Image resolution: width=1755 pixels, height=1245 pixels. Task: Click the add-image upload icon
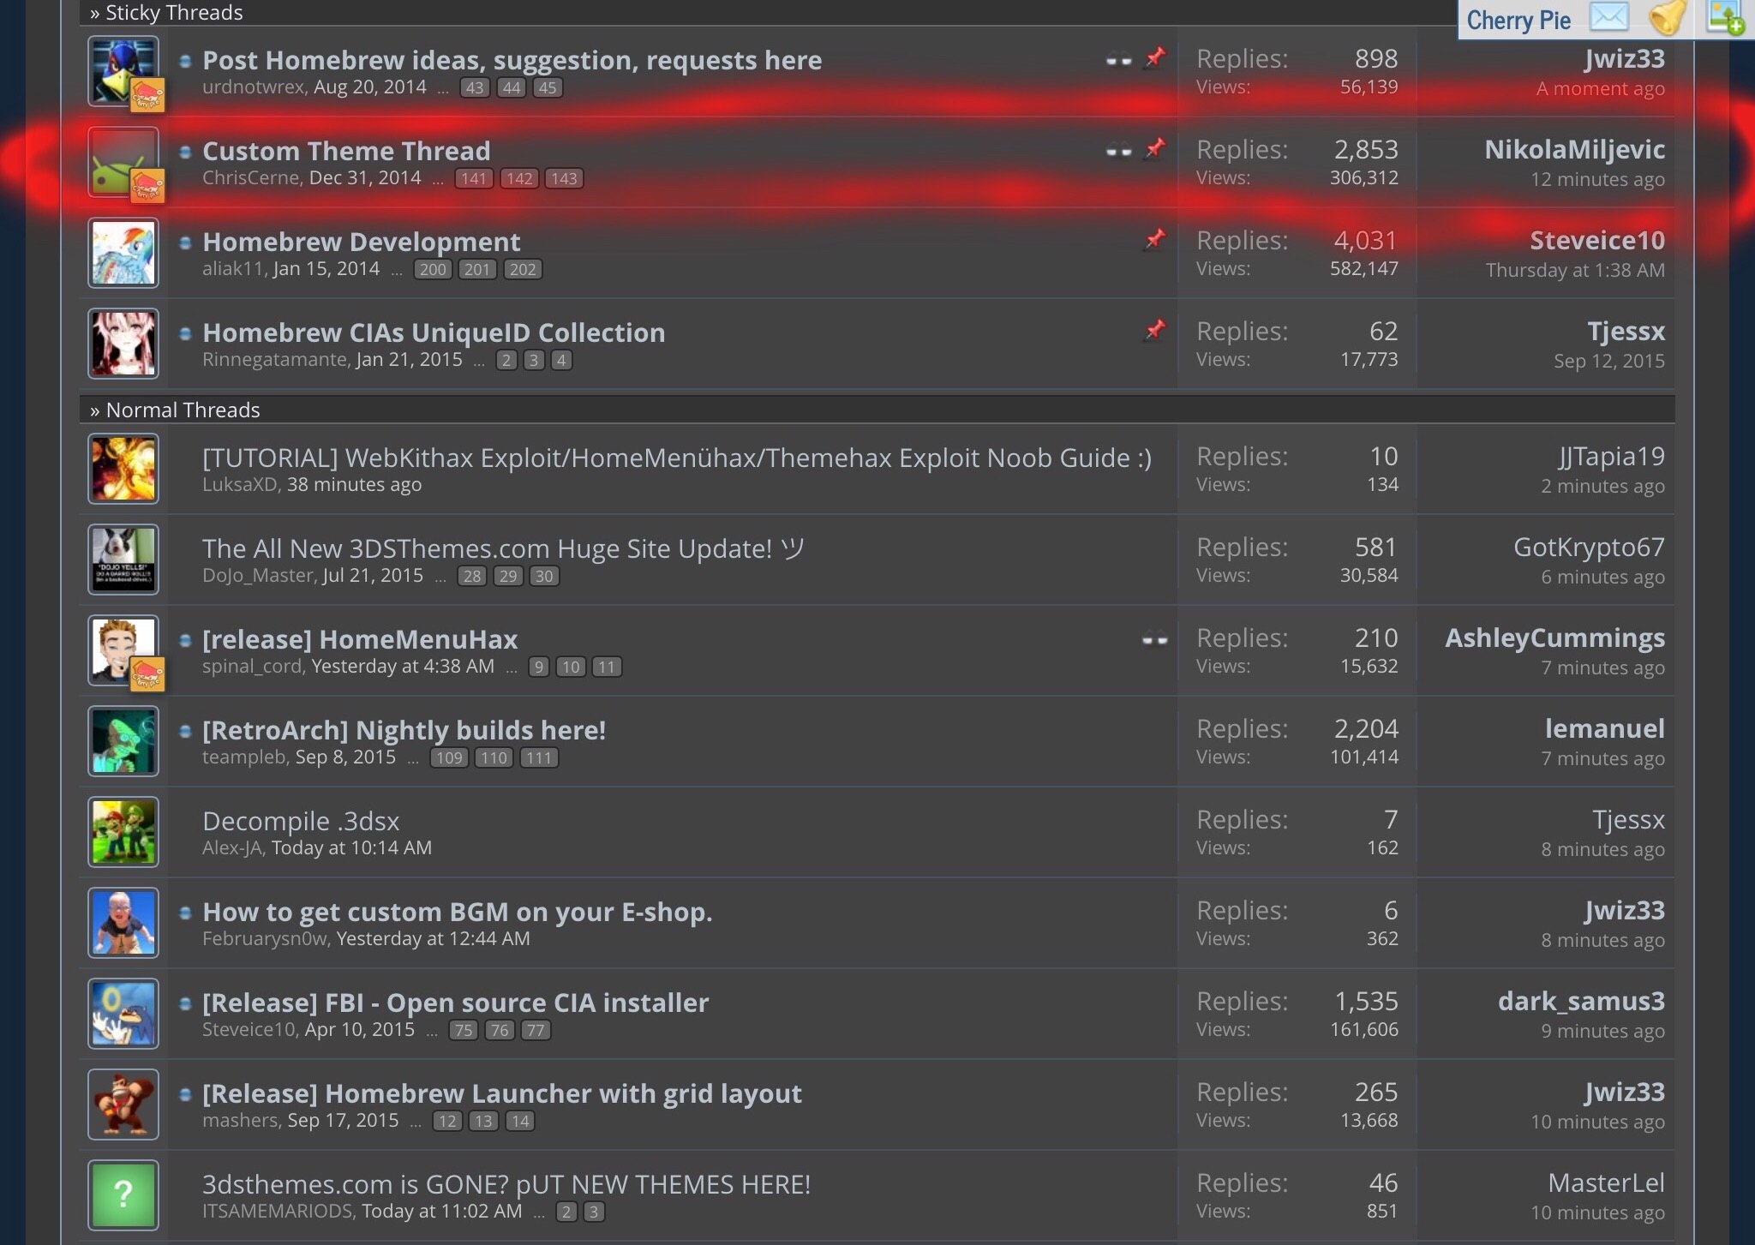coord(1724,17)
